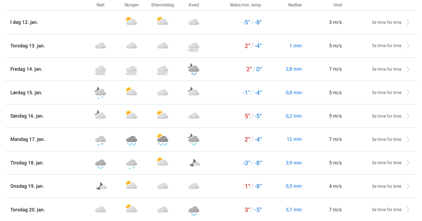Click the Lørdag 15. jan. row label
422x221 pixels.
(x=26, y=93)
